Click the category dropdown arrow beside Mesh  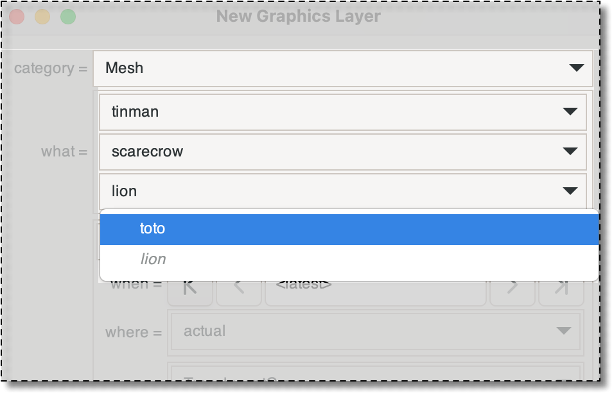576,68
